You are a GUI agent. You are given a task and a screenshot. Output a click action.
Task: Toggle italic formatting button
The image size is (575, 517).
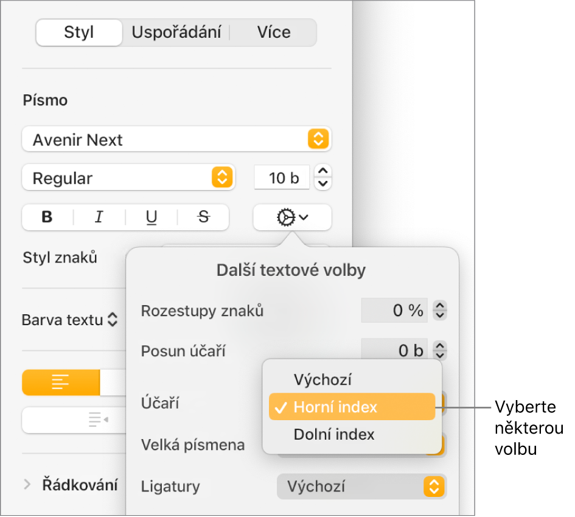[99, 217]
